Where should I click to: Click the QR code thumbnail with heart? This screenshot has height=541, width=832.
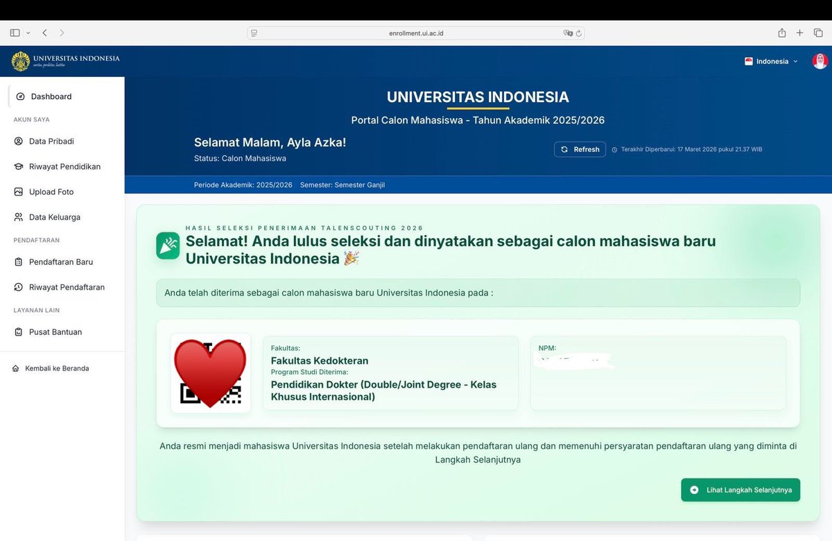[x=211, y=373]
